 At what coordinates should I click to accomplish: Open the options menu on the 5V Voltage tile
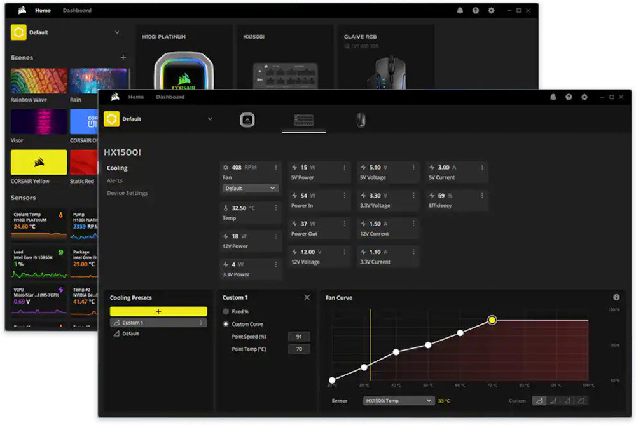pos(413,167)
